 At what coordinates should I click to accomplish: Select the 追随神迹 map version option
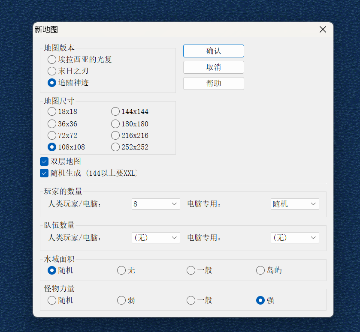pos(52,83)
